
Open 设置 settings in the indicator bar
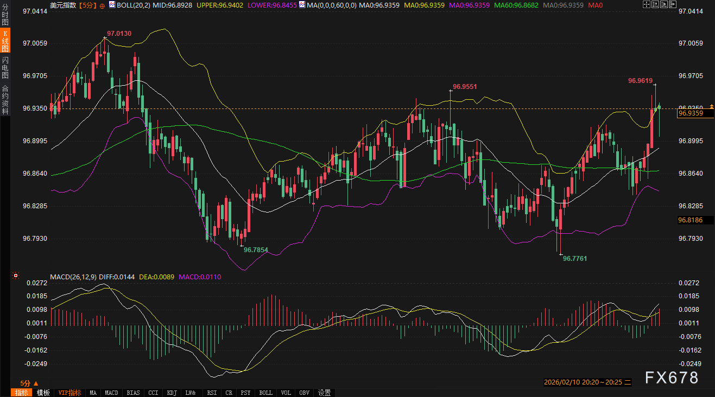[324, 393]
